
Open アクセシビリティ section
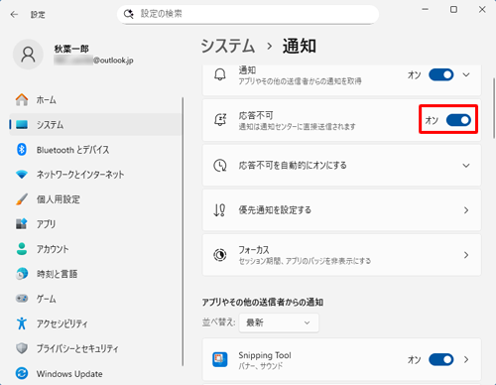(95, 323)
